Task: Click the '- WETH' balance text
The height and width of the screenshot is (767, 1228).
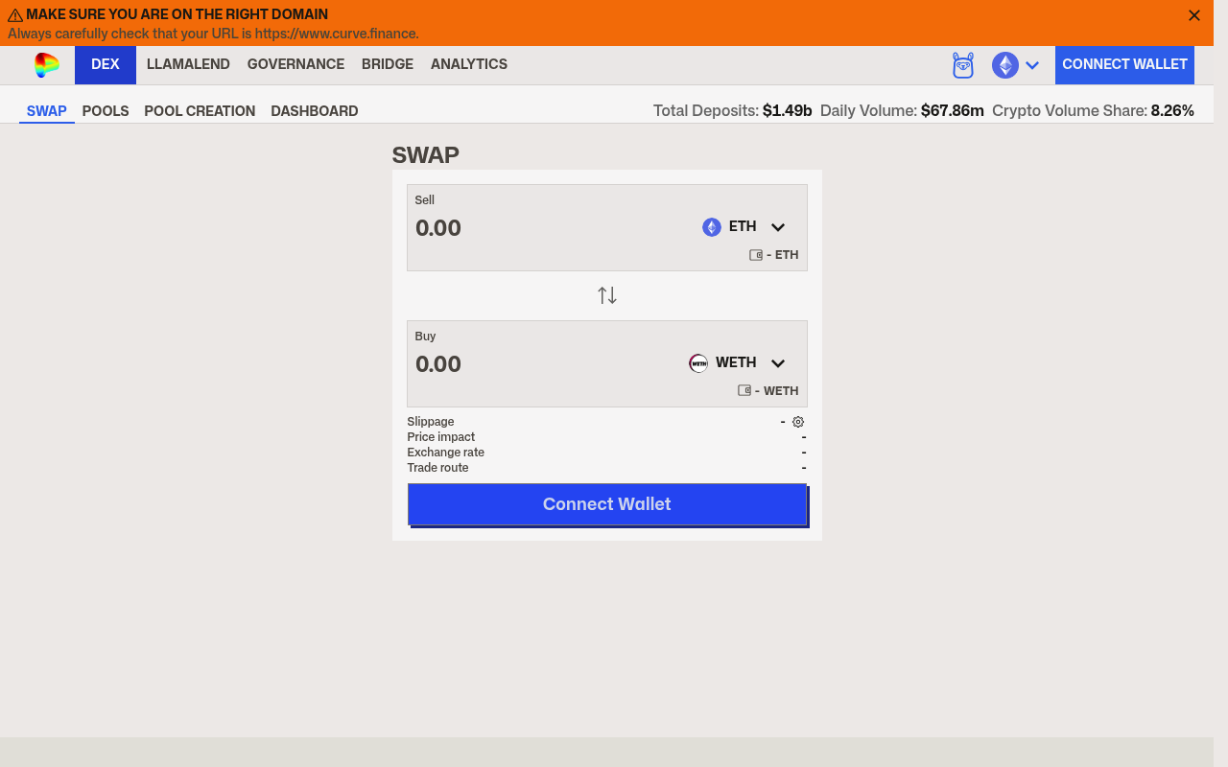Action: pos(777,391)
